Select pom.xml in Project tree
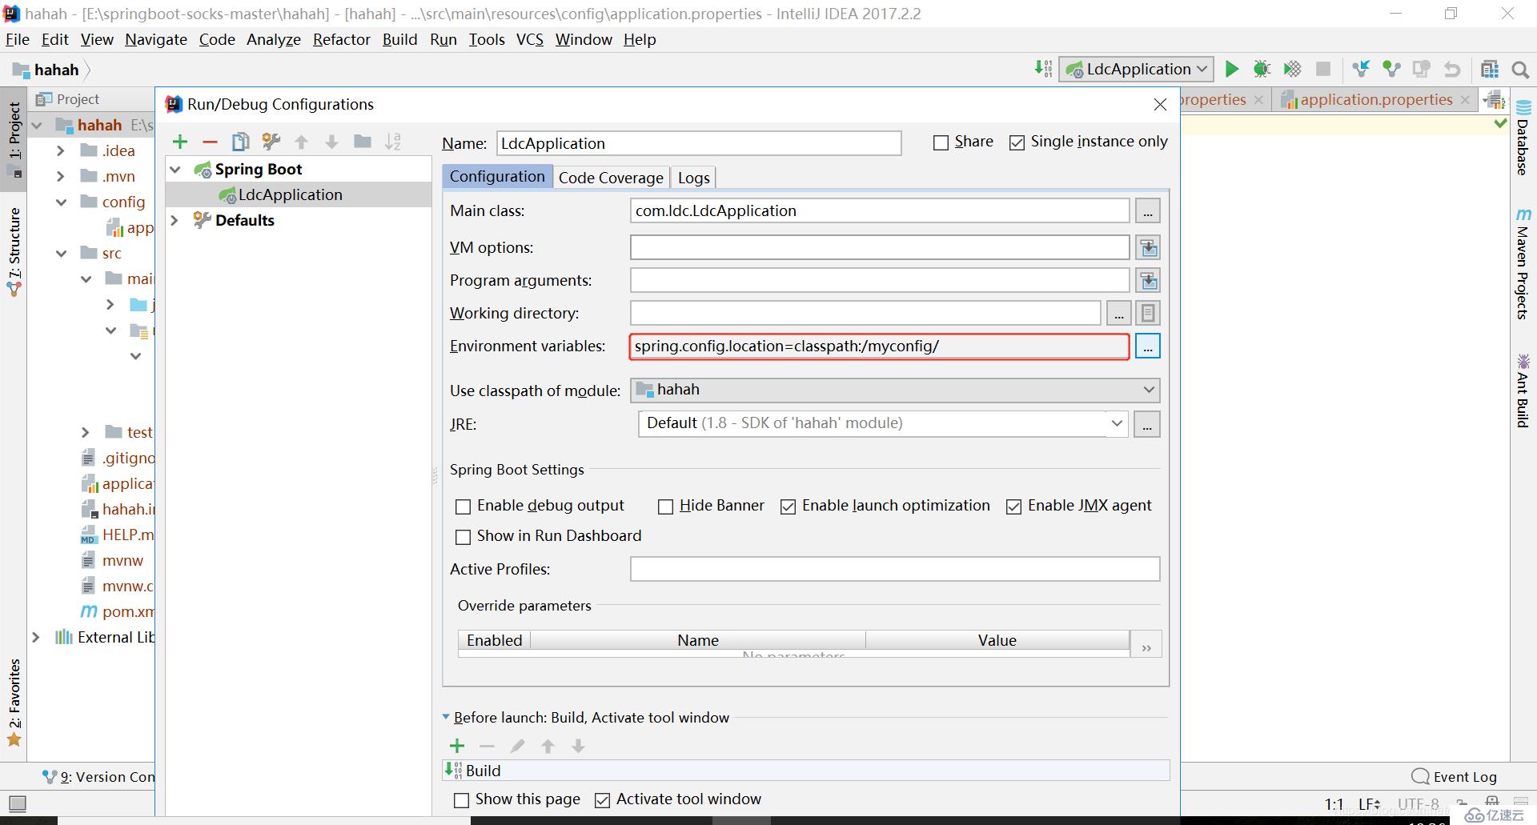This screenshot has height=825, width=1537. pyautogui.click(x=118, y=611)
